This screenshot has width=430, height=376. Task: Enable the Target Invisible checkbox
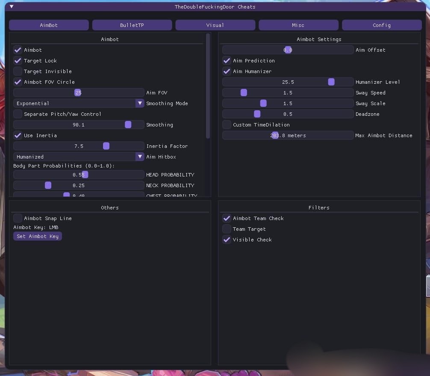coord(18,71)
